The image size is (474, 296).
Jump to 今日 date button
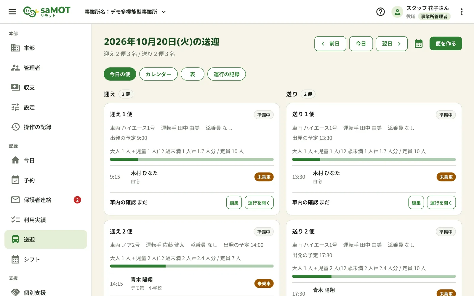point(361,44)
